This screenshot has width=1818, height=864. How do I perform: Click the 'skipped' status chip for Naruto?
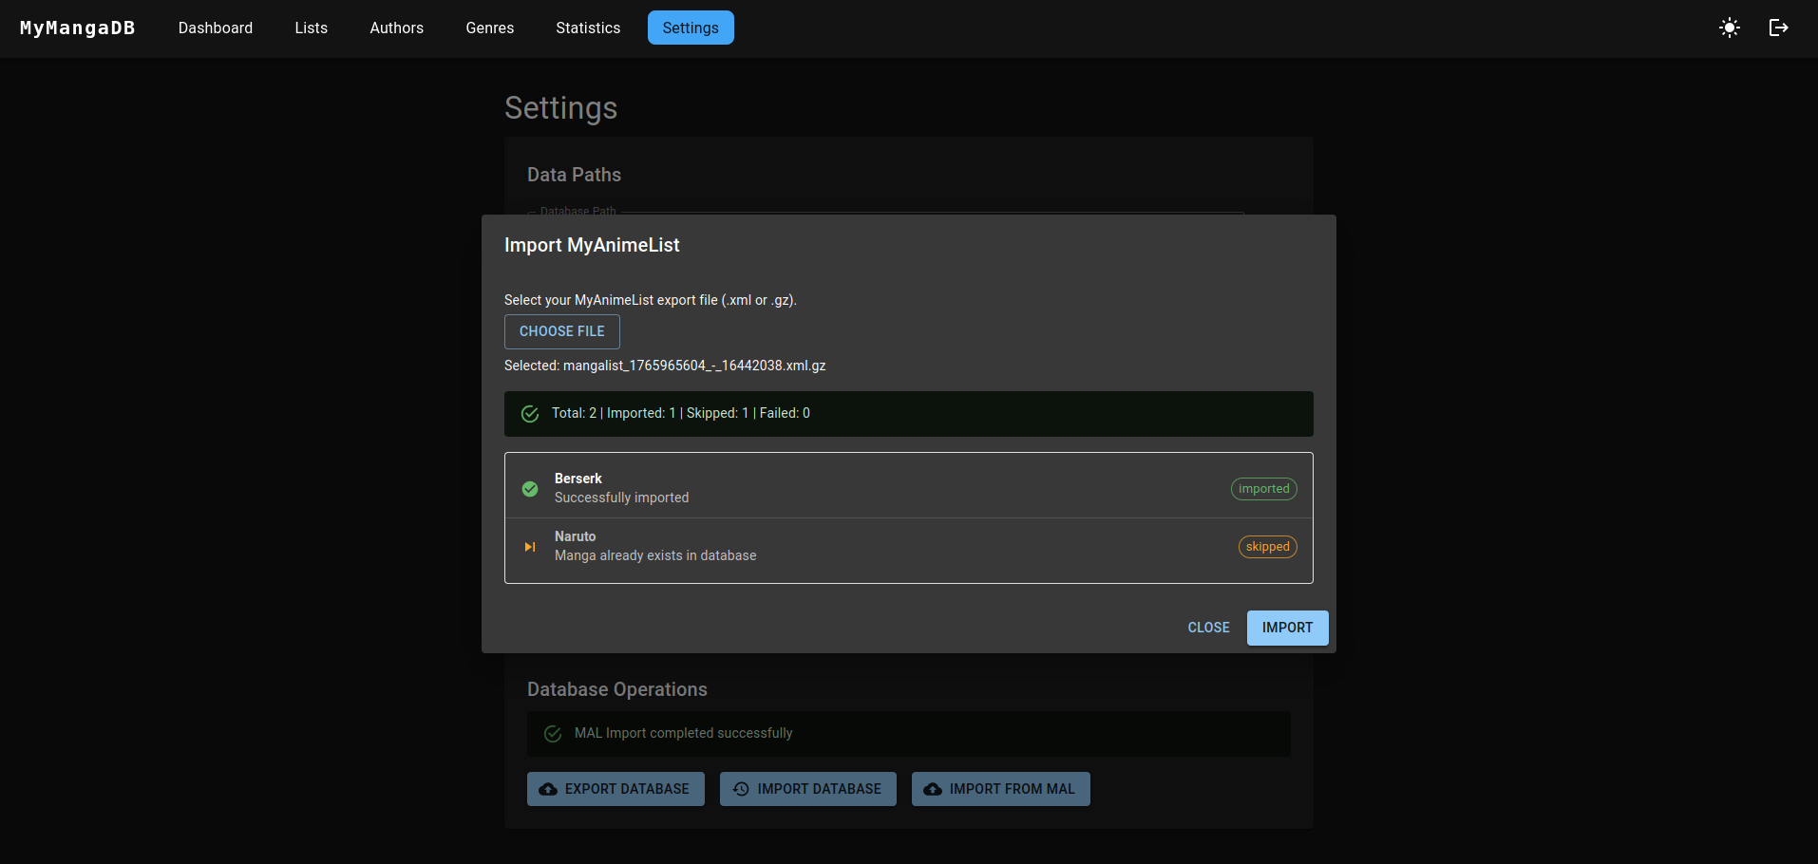(x=1268, y=547)
